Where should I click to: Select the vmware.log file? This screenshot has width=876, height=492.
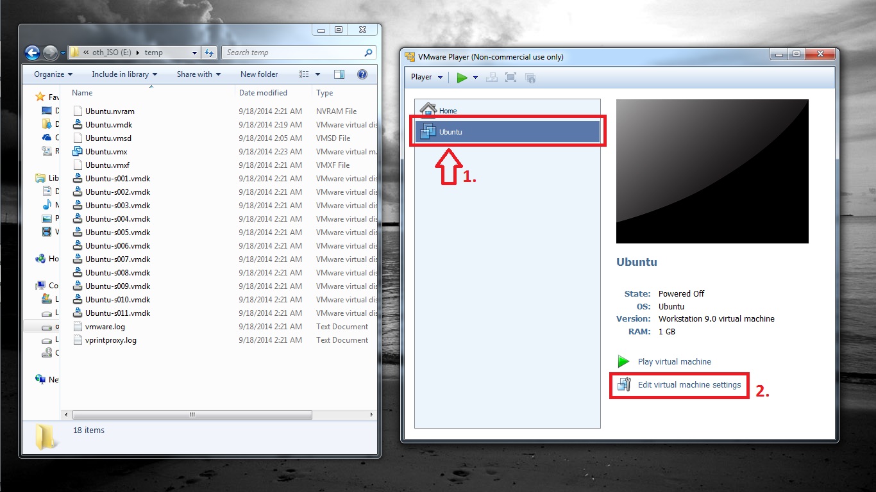[105, 326]
